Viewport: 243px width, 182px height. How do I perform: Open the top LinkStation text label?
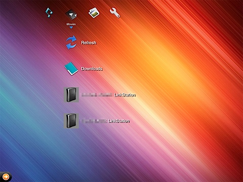click(125, 95)
